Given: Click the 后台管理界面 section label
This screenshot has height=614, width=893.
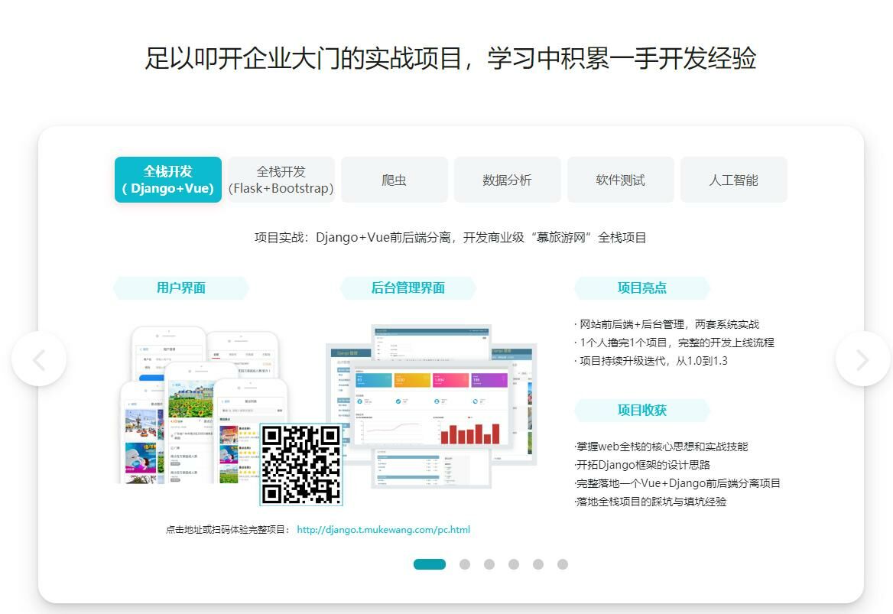Looking at the screenshot, I should coord(408,288).
